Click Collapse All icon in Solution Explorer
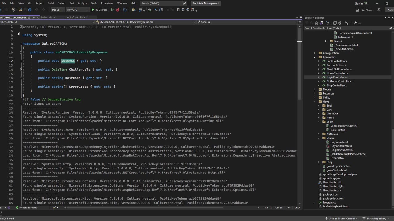 (x=335, y=23)
